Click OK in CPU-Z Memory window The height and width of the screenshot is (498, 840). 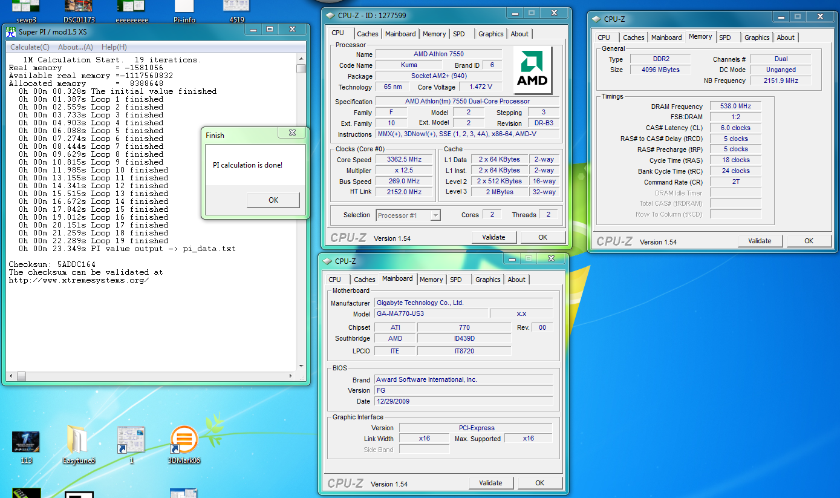point(809,241)
